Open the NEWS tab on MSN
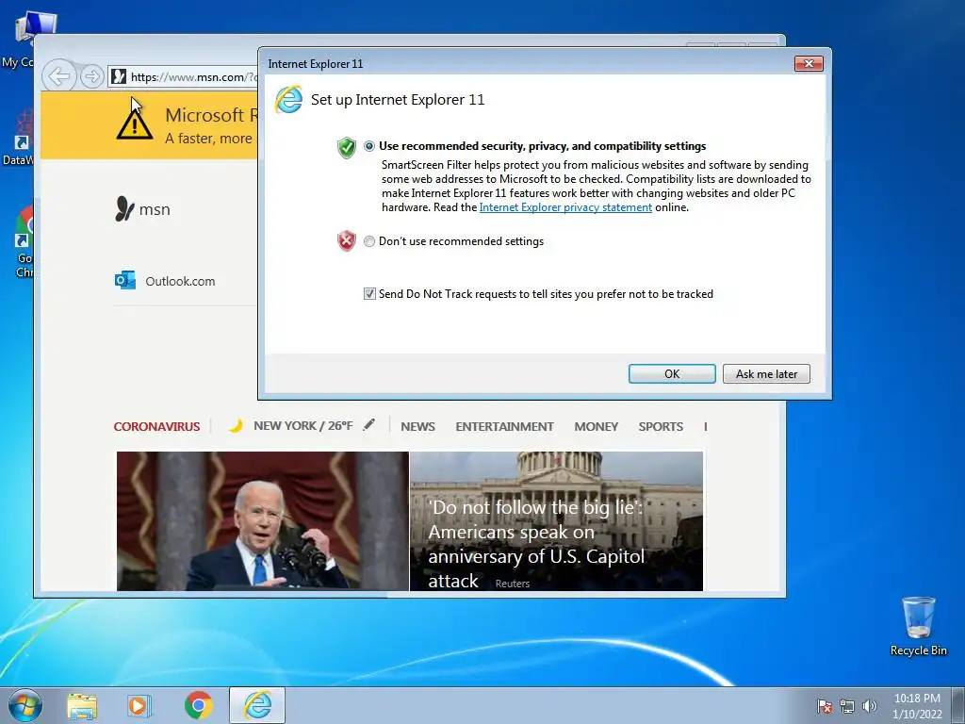 pos(417,426)
